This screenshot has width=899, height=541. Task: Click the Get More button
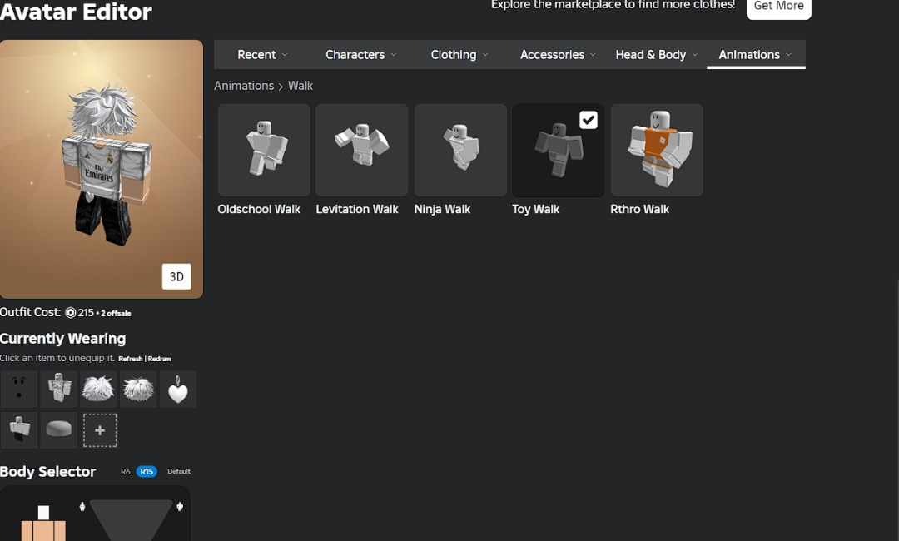(x=778, y=7)
